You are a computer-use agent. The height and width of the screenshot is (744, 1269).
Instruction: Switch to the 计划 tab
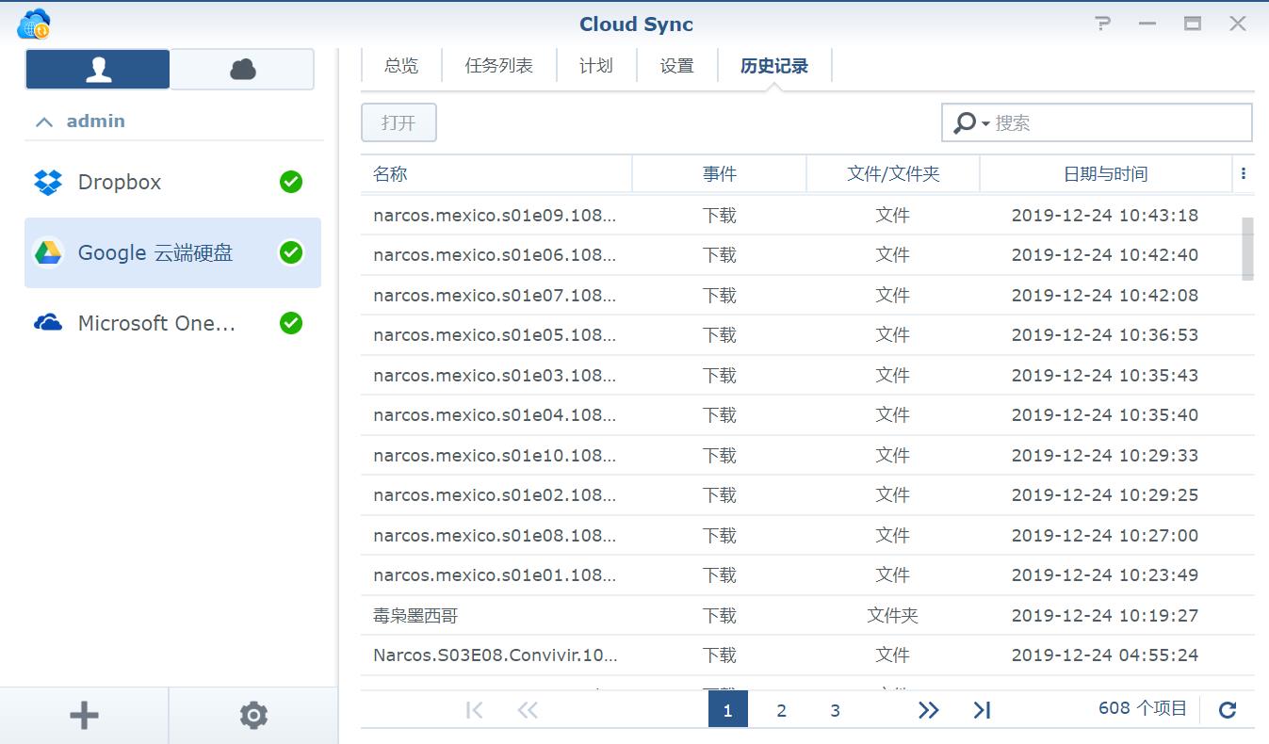(x=596, y=66)
